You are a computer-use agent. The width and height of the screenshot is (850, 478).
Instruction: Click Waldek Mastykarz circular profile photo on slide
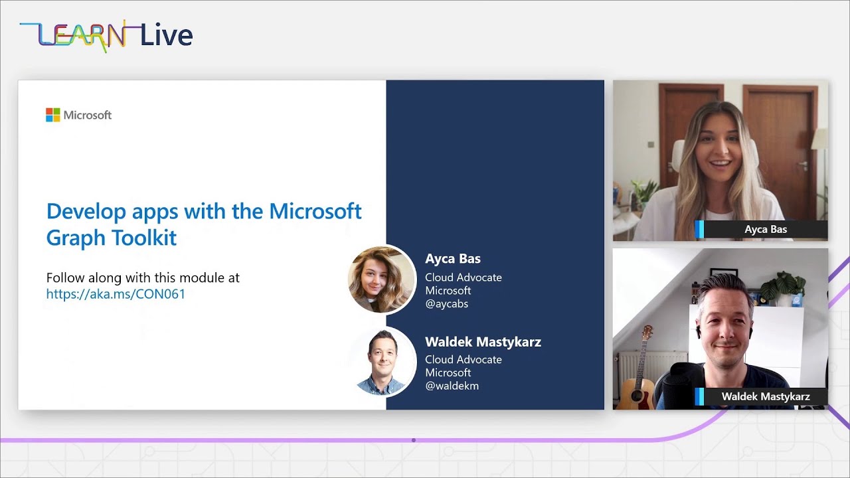(382, 362)
